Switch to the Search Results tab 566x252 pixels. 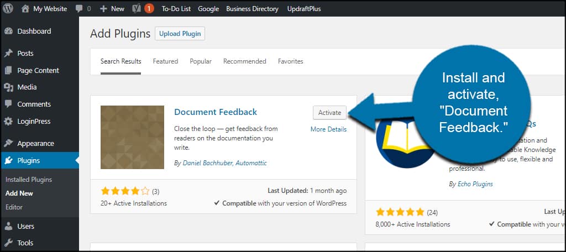(x=121, y=61)
